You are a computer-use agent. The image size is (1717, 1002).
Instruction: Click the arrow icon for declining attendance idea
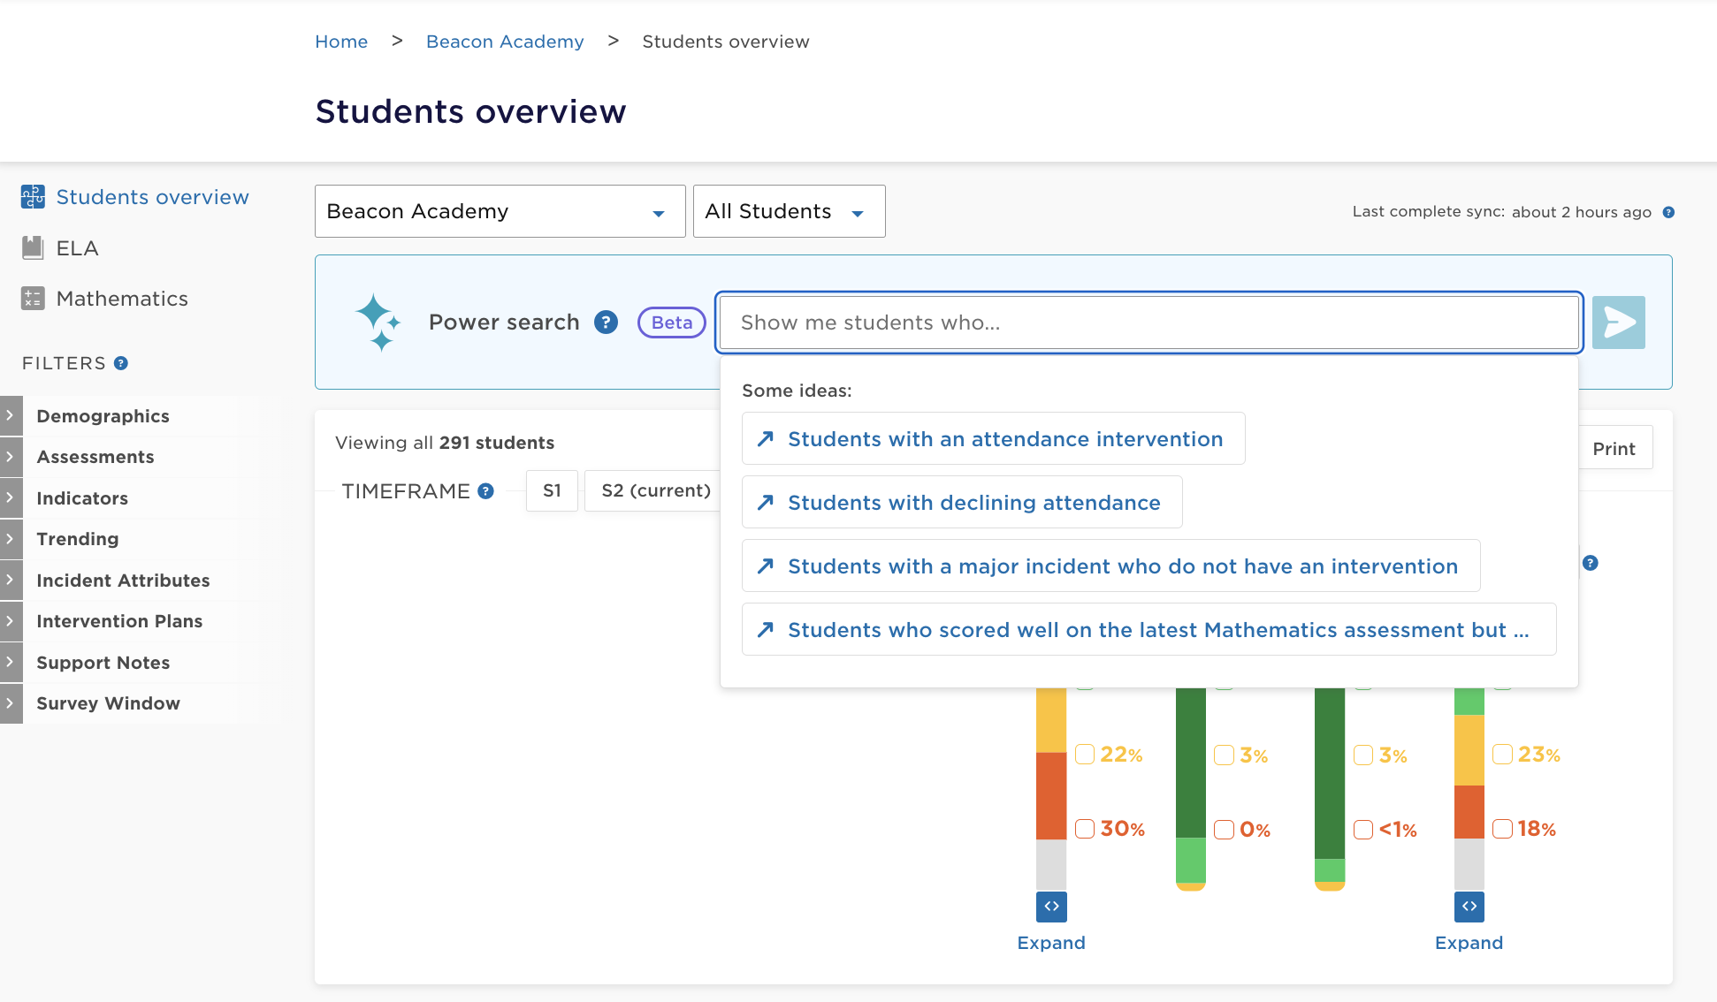[x=766, y=503]
